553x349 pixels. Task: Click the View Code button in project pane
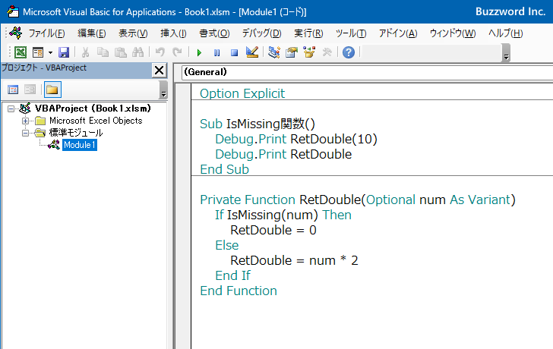tap(13, 90)
